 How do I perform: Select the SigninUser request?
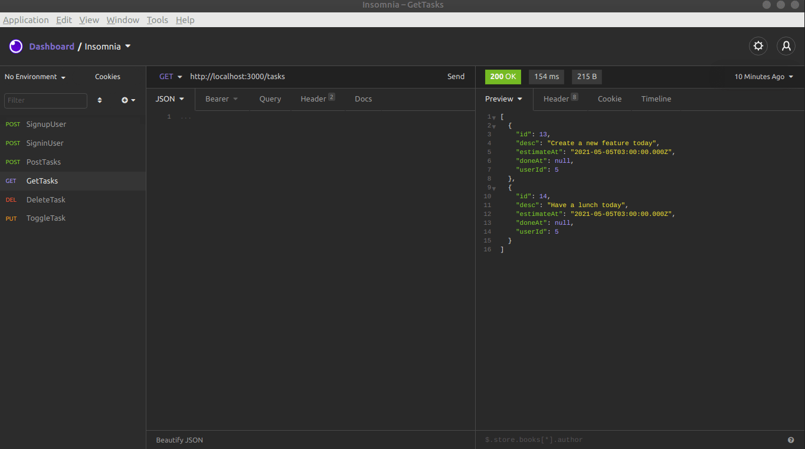coord(73,143)
